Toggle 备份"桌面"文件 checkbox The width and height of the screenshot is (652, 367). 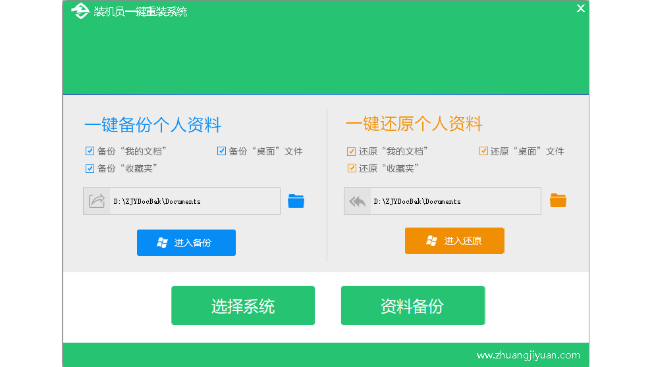[x=222, y=151]
